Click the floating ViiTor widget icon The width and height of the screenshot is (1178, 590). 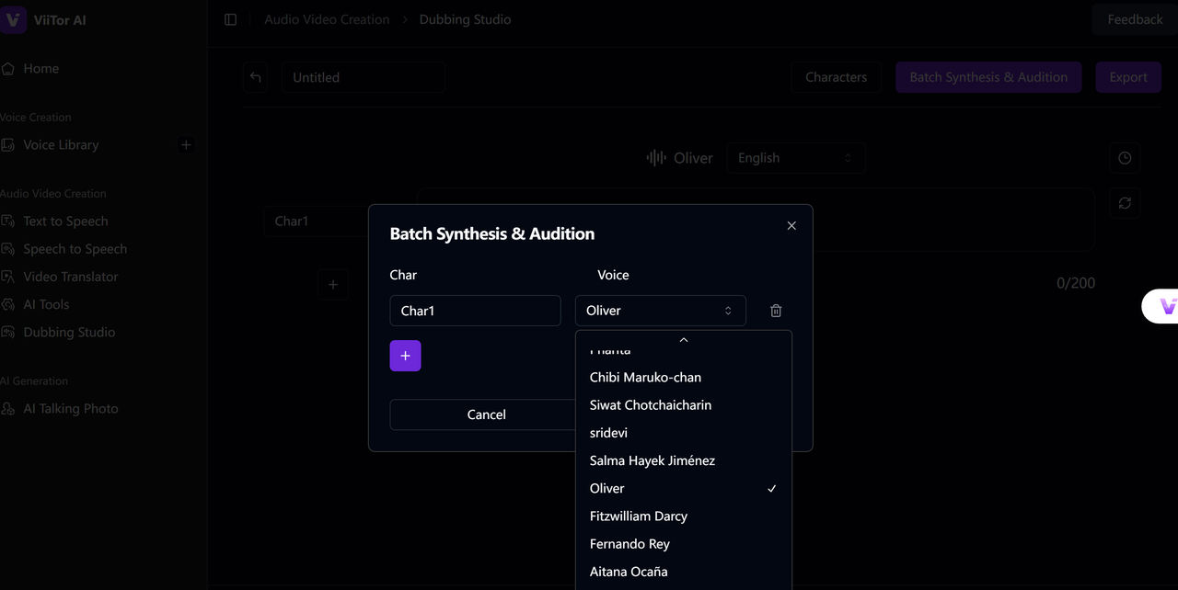tap(1166, 307)
